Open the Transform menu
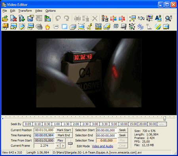The height and width of the screenshot is (156, 178). coord(25,11)
